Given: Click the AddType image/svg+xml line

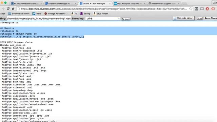Looking at the screenshot, I should pos(24,70).
